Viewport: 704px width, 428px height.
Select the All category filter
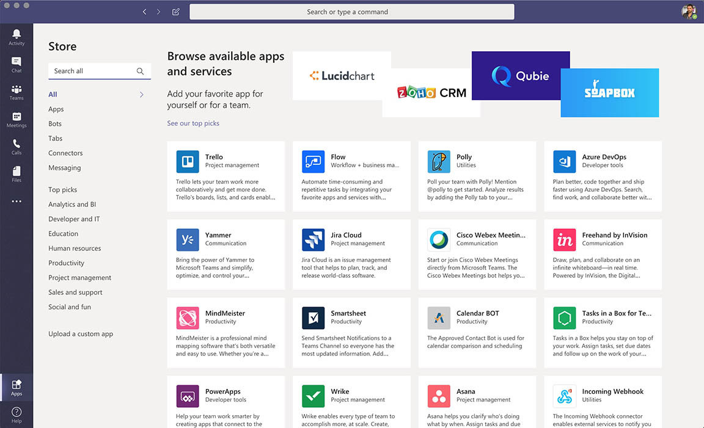(x=53, y=94)
